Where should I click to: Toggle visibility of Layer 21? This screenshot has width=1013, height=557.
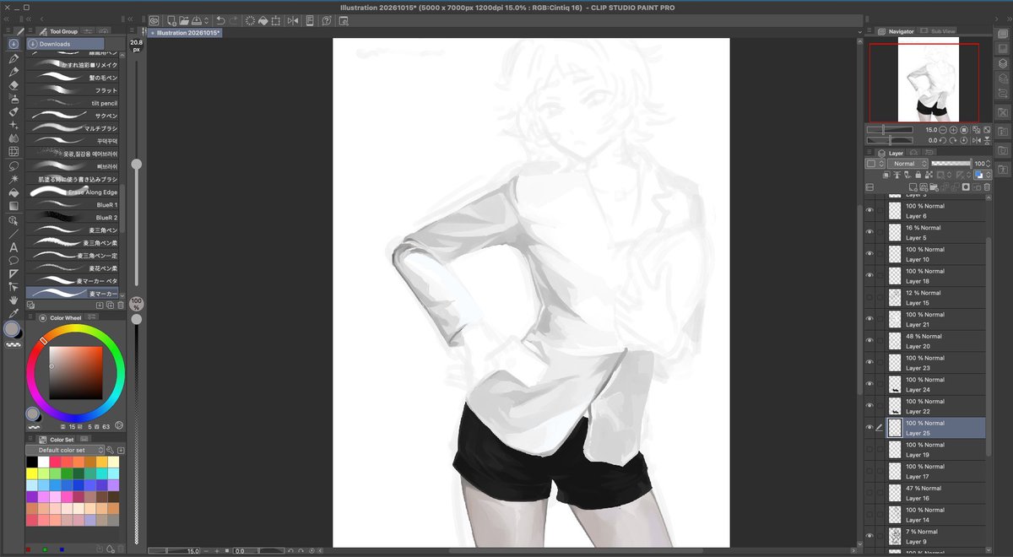[x=869, y=319]
